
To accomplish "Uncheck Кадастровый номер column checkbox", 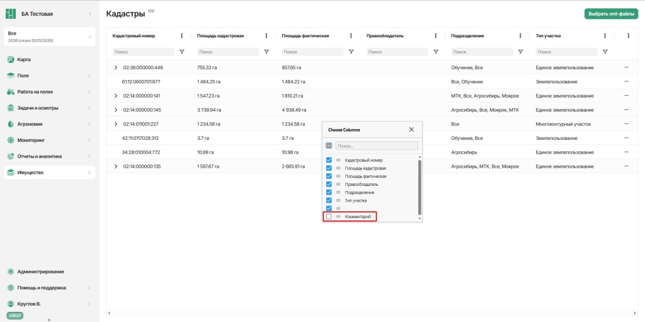I will pyautogui.click(x=329, y=160).
